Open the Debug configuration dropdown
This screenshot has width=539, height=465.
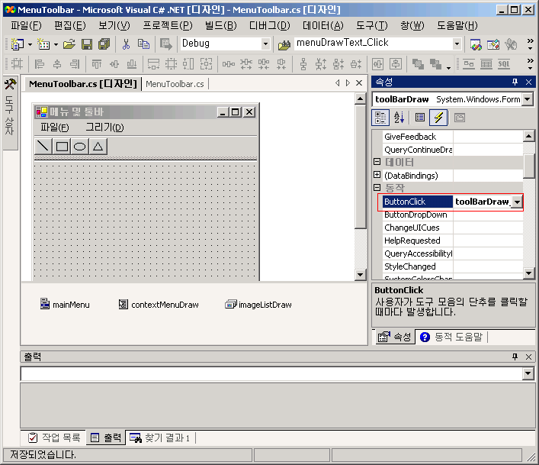[x=265, y=44]
